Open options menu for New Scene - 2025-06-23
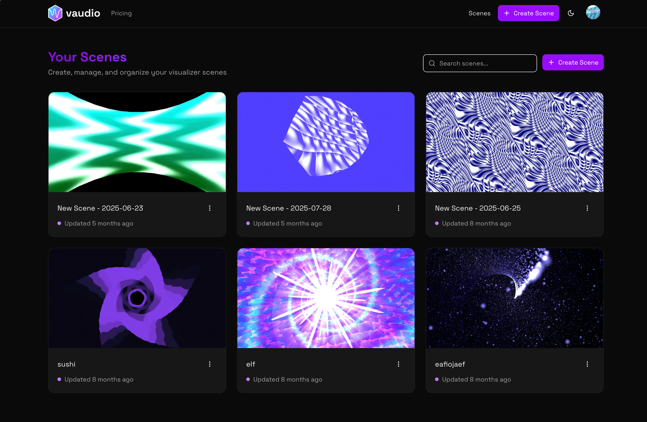Viewport: 647px width, 422px height. pyautogui.click(x=210, y=208)
